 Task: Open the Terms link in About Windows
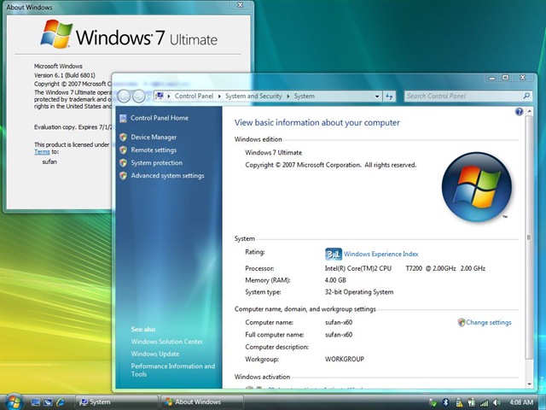point(42,152)
